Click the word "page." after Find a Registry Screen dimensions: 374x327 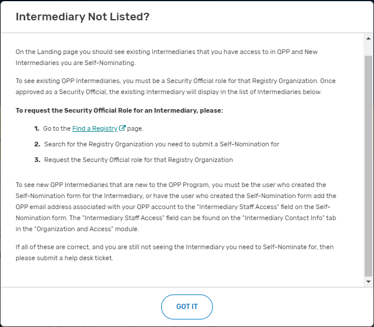click(135, 128)
